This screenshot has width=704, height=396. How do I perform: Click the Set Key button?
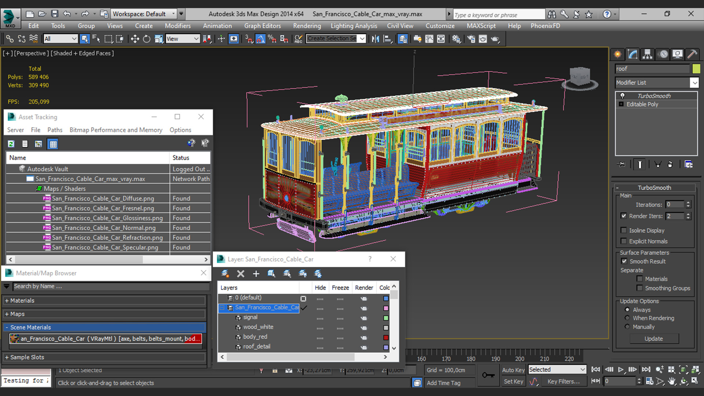[513, 381]
